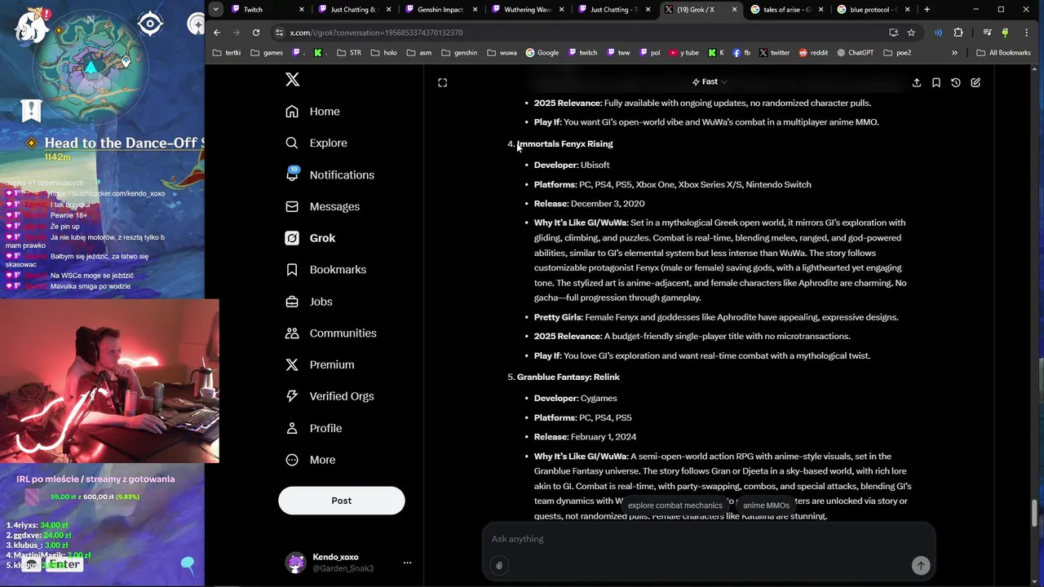Open the games bookmarks folder
Screen dimensions: 1044x587
pyautogui.click(x=267, y=53)
